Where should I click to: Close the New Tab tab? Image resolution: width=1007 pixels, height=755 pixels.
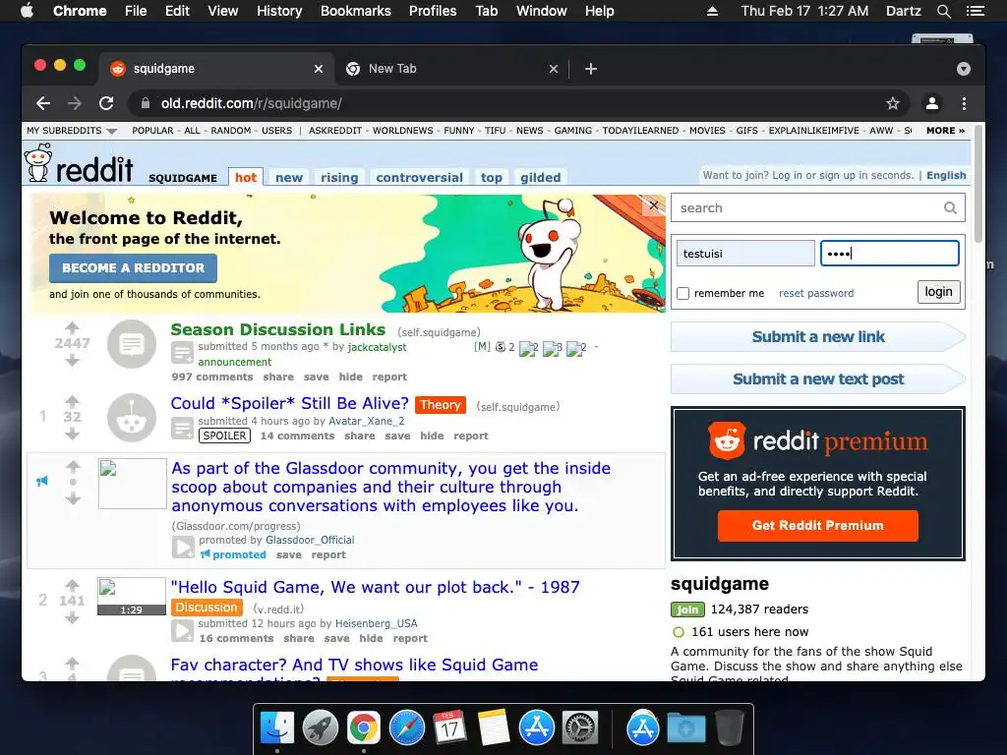[554, 69]
